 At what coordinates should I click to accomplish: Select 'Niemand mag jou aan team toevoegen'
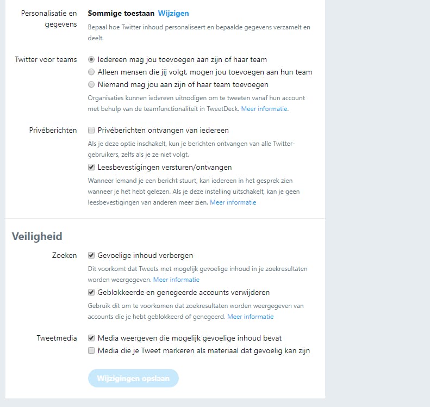pyautogui.click(x=91, y=84)
